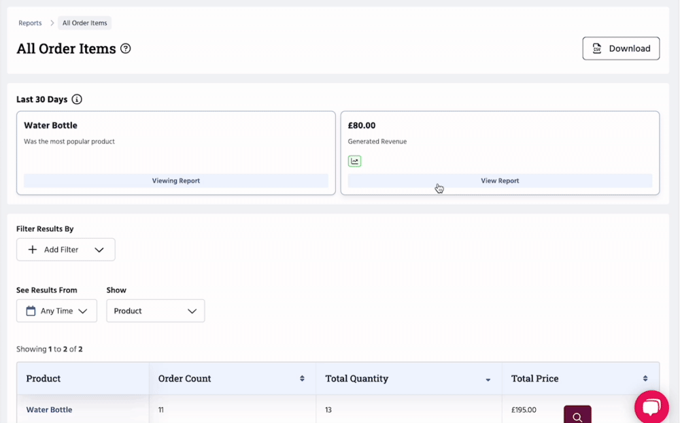Go to Reports in the breadcrumb
Image resolution: width=680 pixels, height=423 pixels.
click(x=30, y=23)
